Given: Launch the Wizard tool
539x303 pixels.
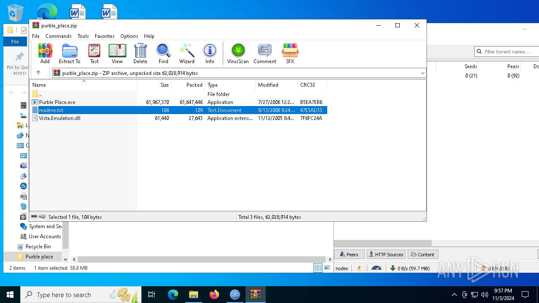Looking at the screenshot, I should click(x=187, y=53).
